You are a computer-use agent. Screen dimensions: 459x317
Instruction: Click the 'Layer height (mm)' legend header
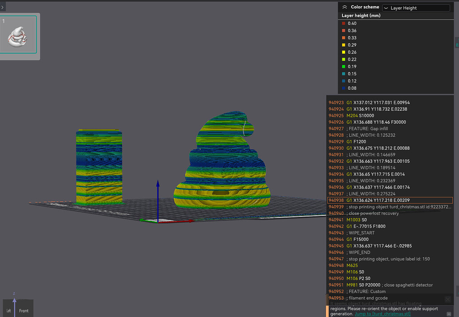coord(361,16)
